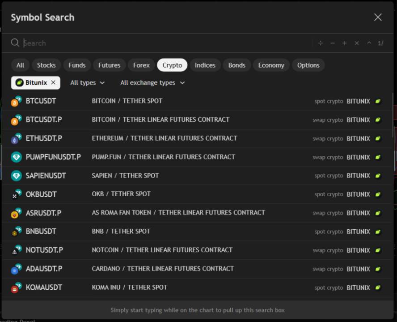Viewport: 397px width, 322px height.
Task: Remove the Bitunix exchange filter chip
Action: tap(53, 83)
